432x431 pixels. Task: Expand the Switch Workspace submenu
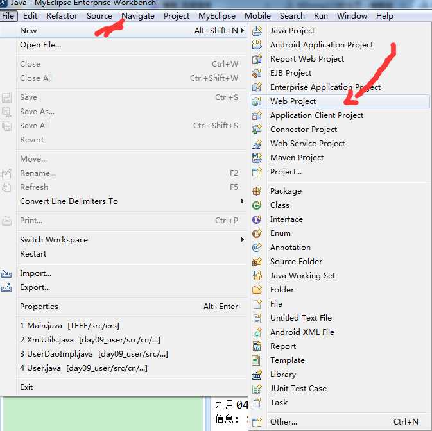243,240
